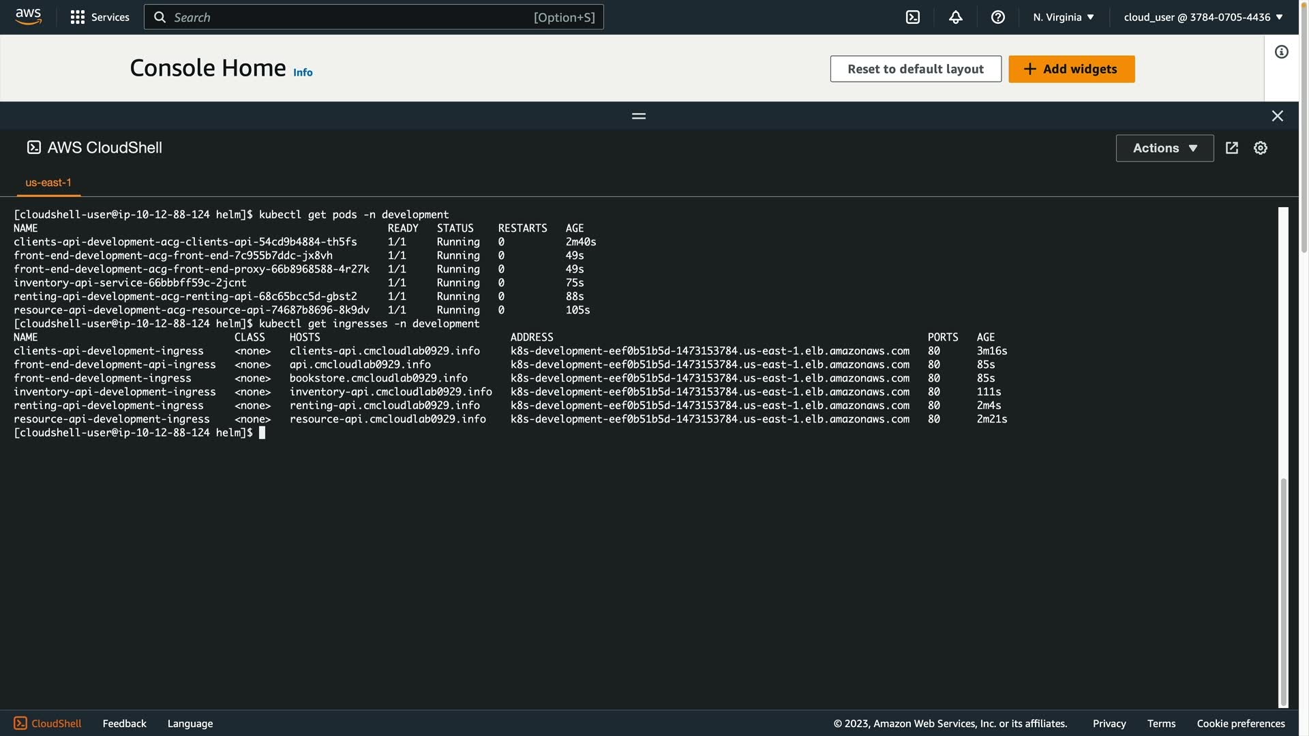The width and height of the screenshot is (1309, 736).
Task: Open Cookie preferences in footer
Action: 1240,723
